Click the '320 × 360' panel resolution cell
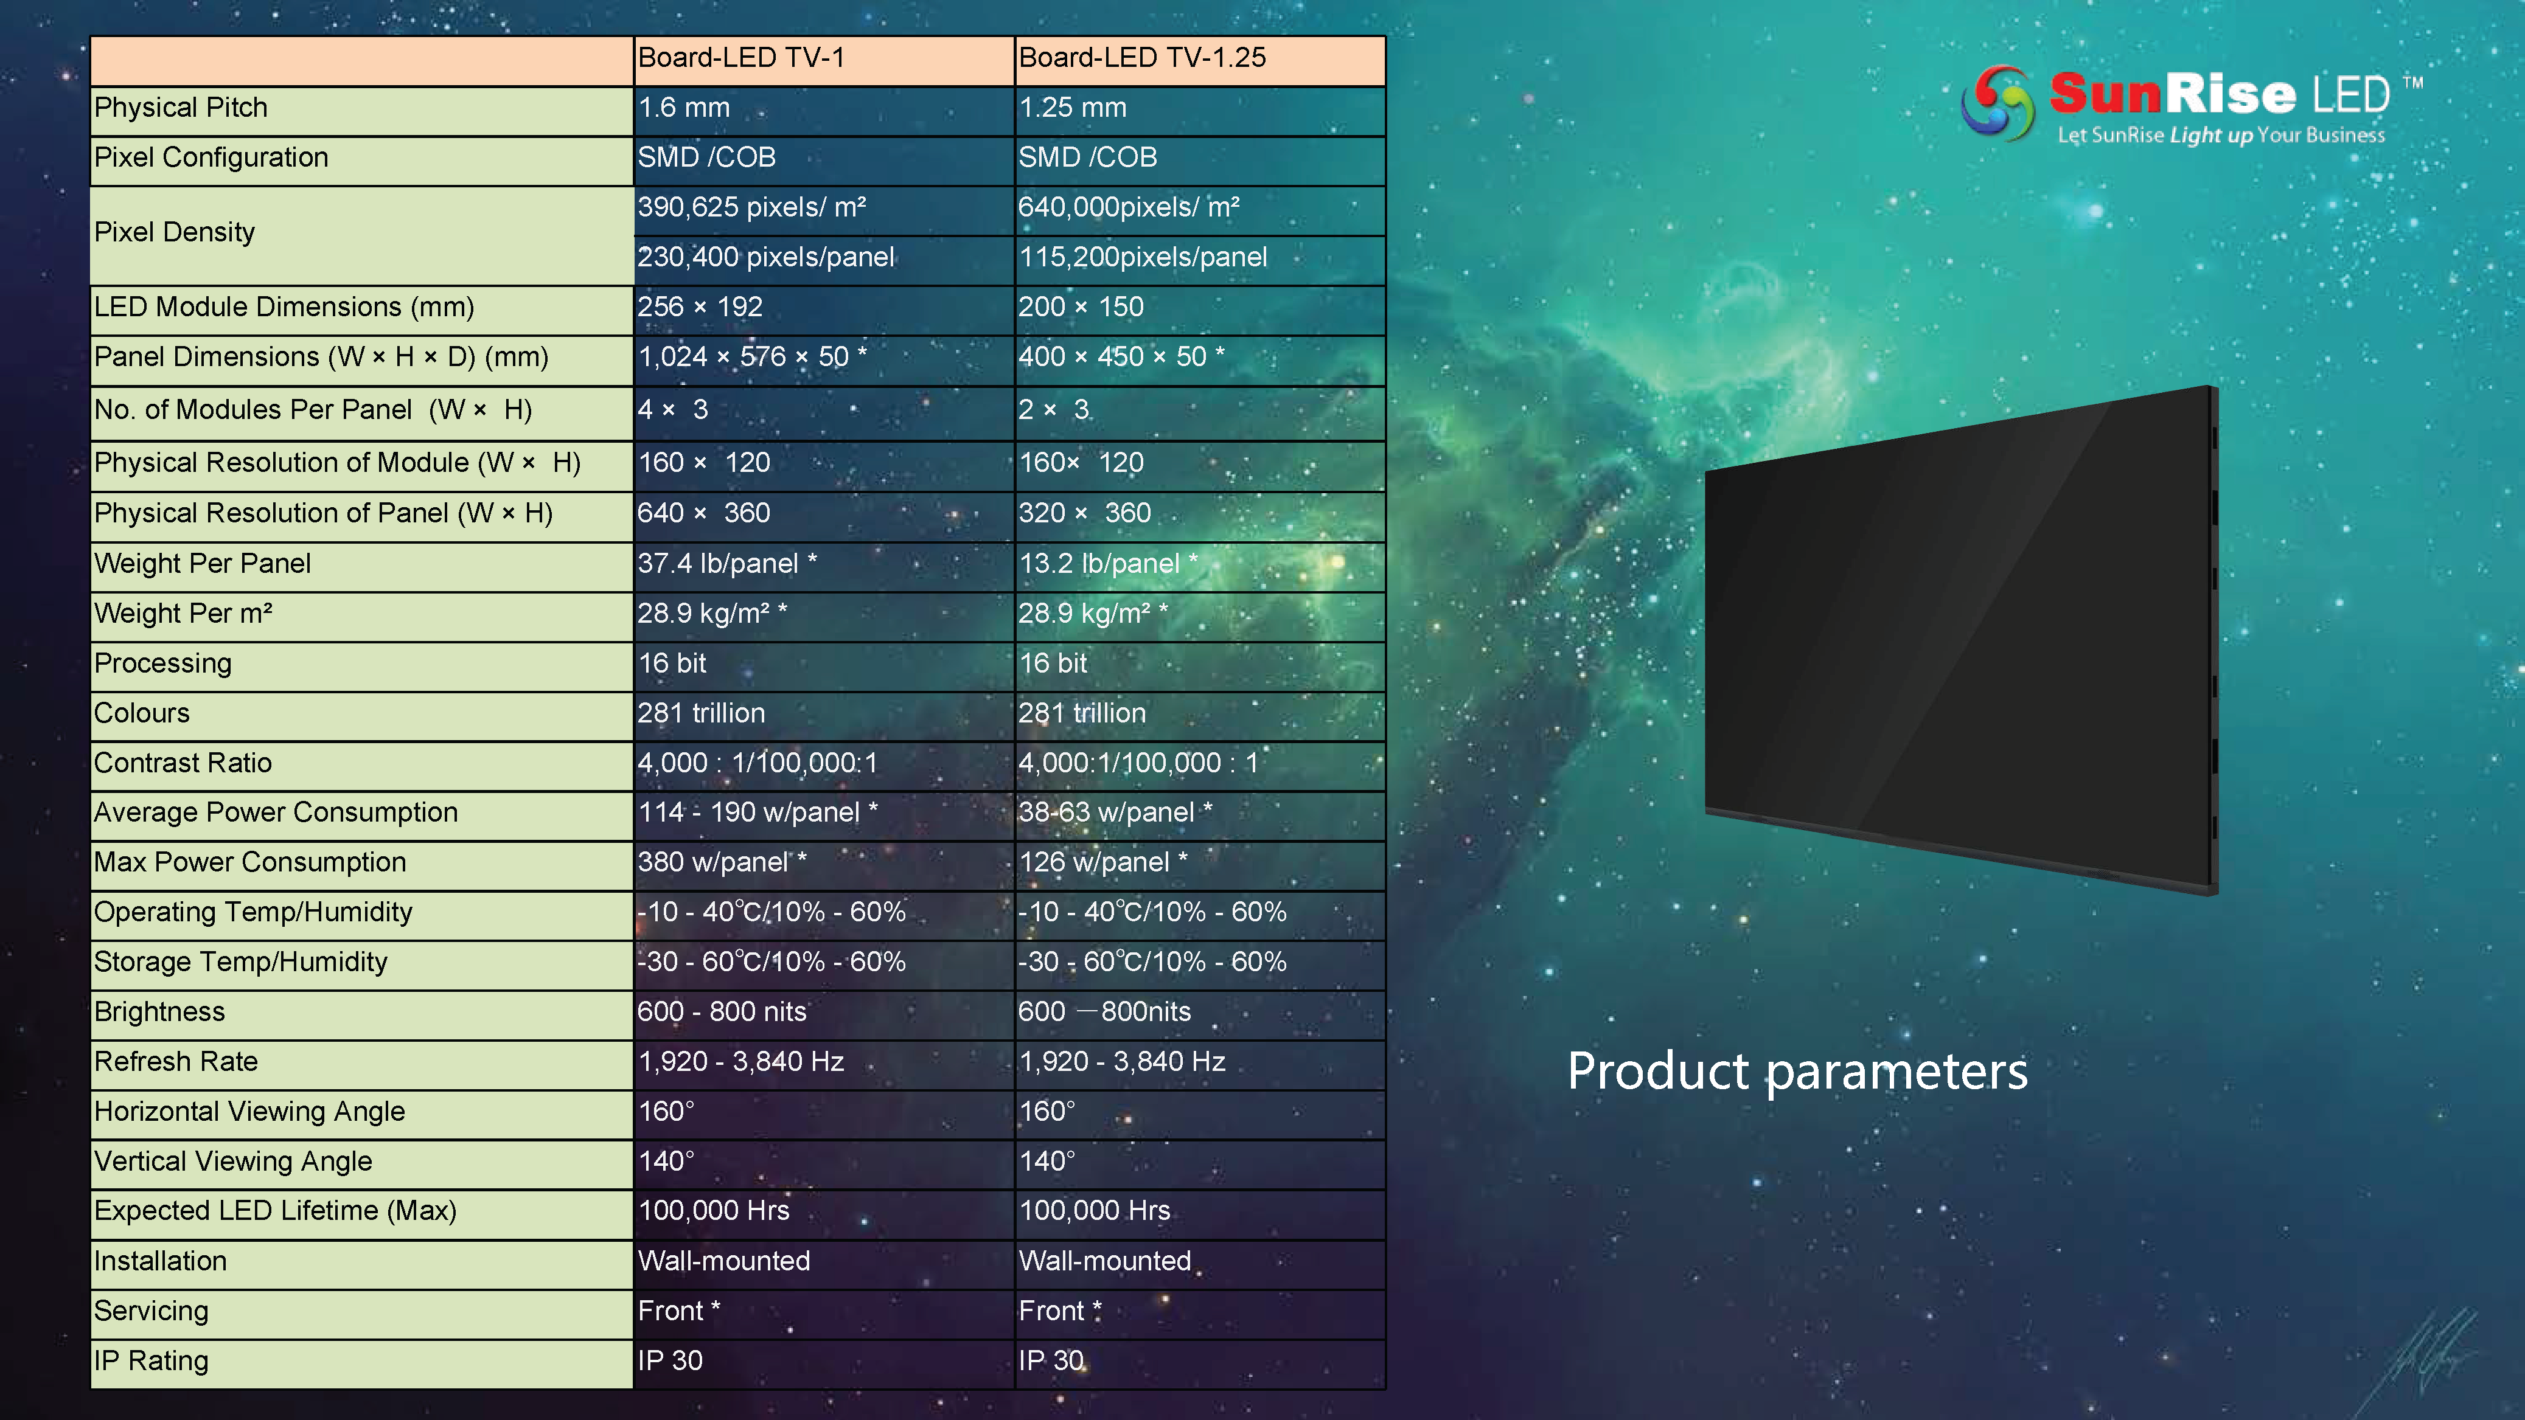The image size is (2525, 1420). pos(1200,516)
